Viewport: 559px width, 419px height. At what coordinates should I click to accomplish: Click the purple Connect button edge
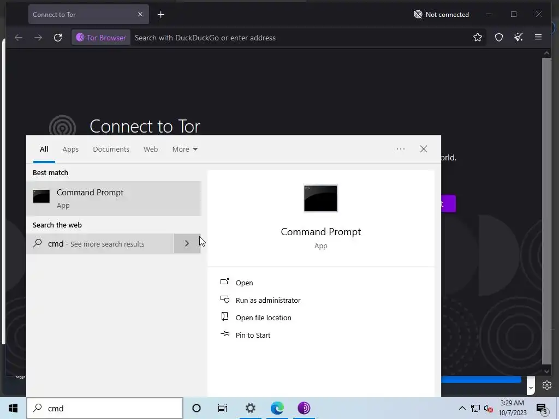[x=449, y=203]
